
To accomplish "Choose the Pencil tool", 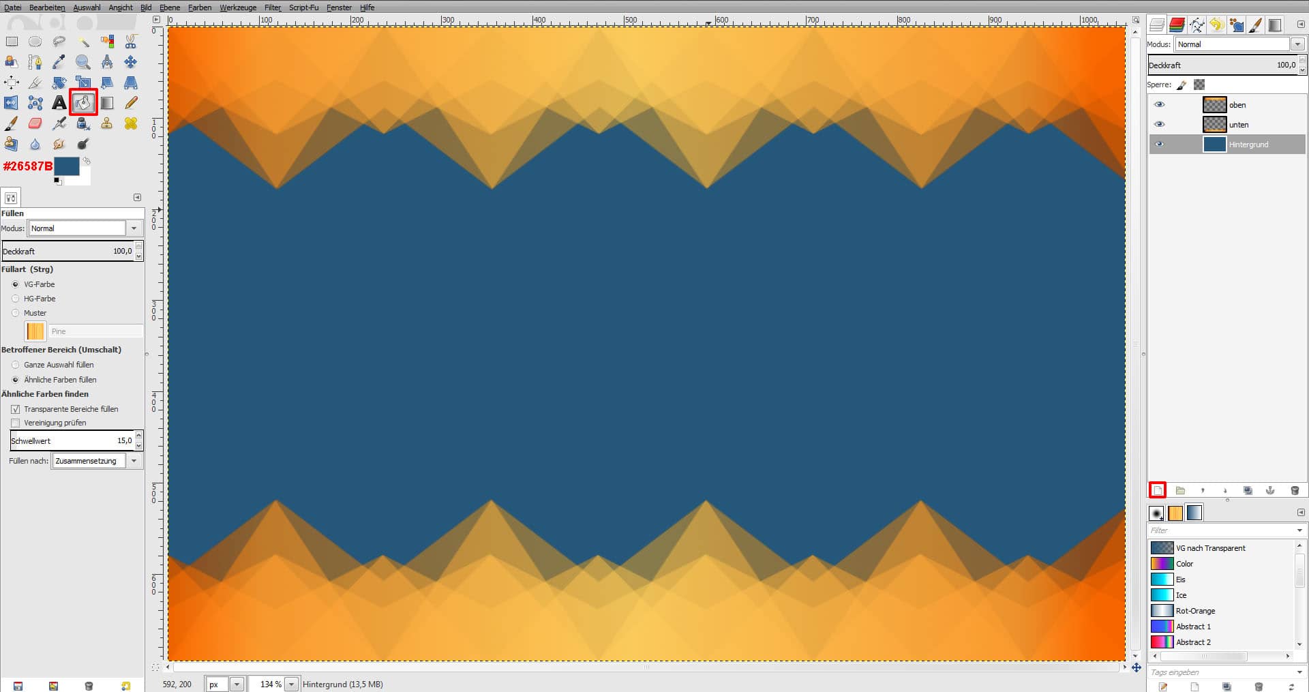I will click(x=131, y=103).
